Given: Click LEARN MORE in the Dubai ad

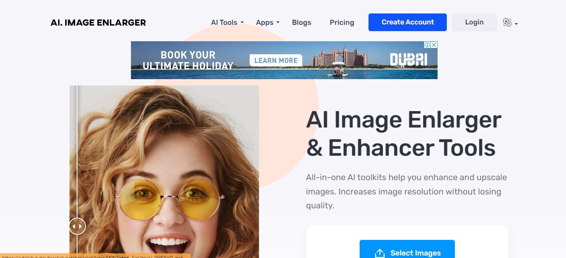Looking at the screenshot, I should (276, 60).
